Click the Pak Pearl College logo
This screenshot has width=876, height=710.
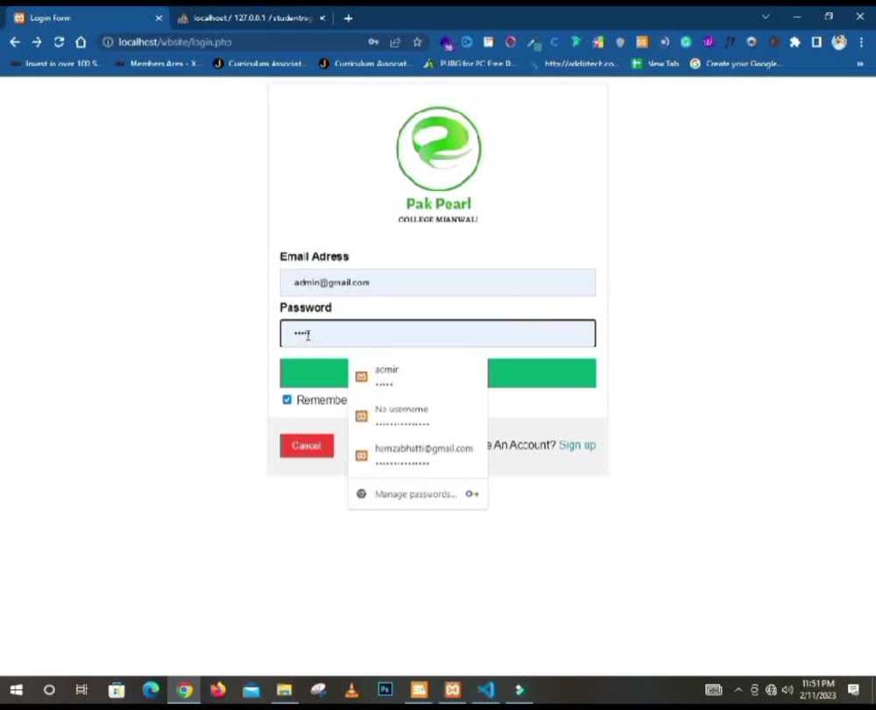(x=438, y=149)
